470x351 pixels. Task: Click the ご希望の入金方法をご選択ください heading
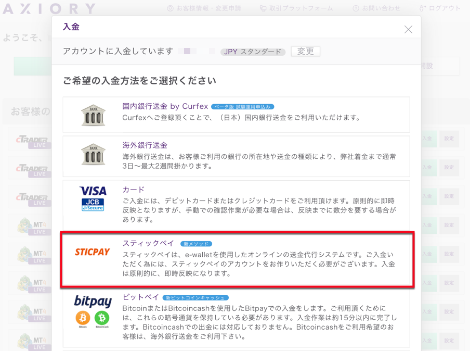tap(139, 81)
